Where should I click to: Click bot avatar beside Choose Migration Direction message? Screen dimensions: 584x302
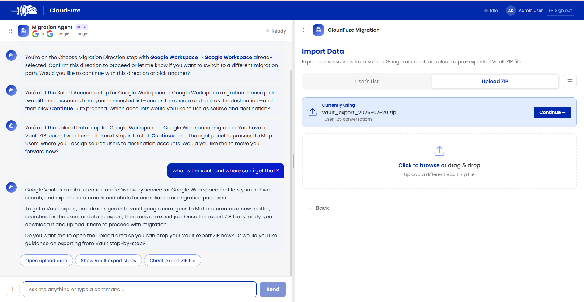pos(11,55)
